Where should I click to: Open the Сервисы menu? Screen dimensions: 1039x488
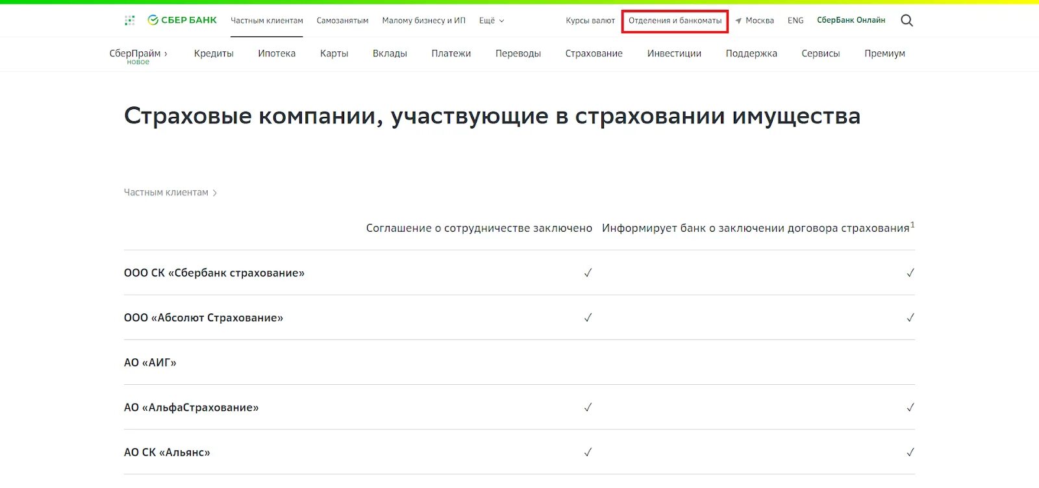pyautogui.click(x=821, y=54)
